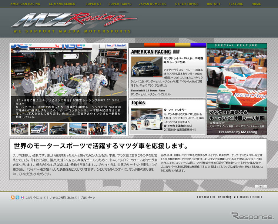Select first thumbnail showing pit garage
The height and width of the screenshot is (224, 278).
click(x=20, y=129)
